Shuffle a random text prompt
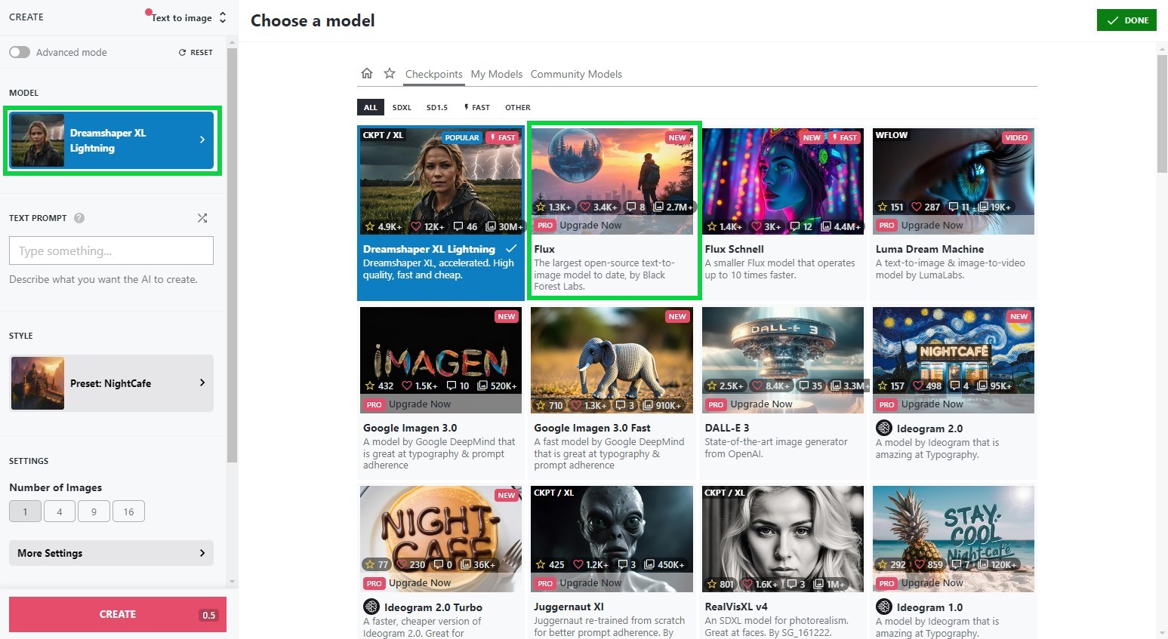This screenshot has height=639, width=1168. 202,218
